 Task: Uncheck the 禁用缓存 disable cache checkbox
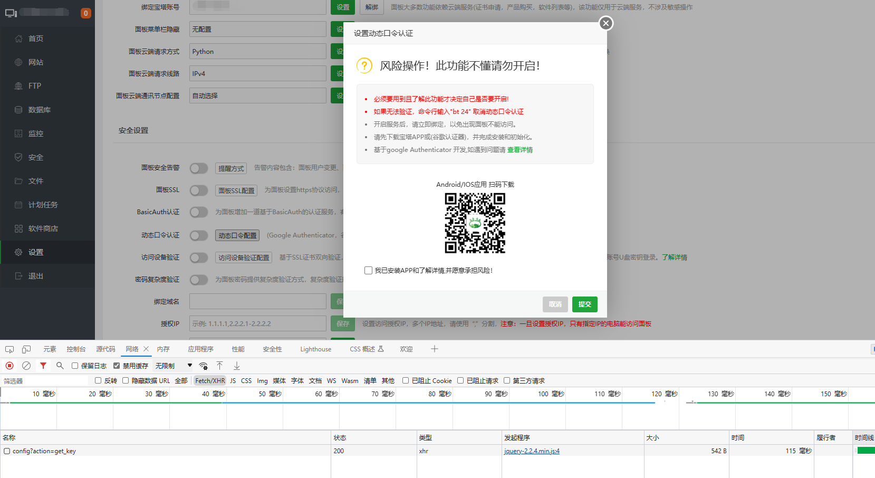[x=117, y=366]
